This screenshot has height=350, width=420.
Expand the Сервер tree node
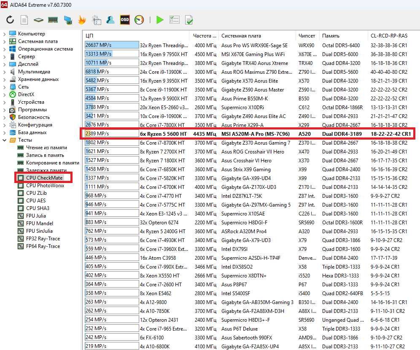pos(4,57)
